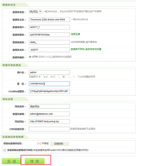The image size is (156, 166).
Task: Enable the install initial demo data checkbox
Action: (x=5, y=150)
